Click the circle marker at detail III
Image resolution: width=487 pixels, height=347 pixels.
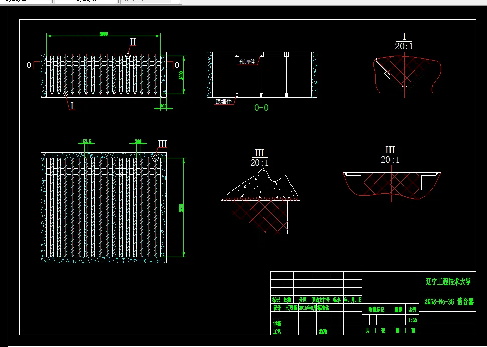pos(156,158)
